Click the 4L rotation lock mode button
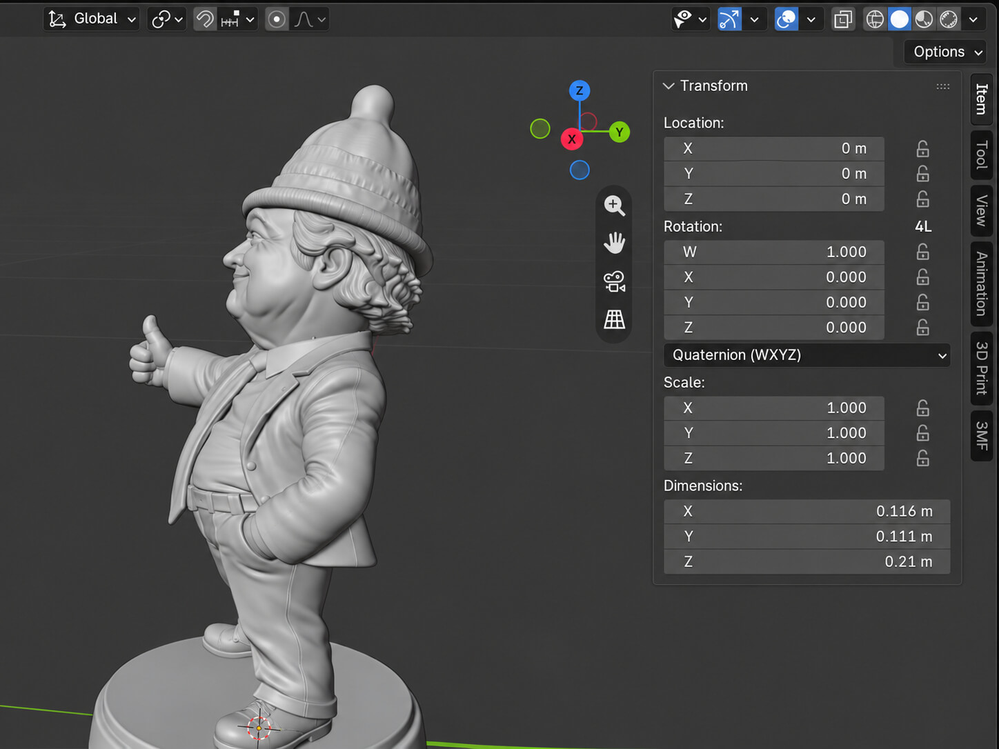 (x=923, y=226)
